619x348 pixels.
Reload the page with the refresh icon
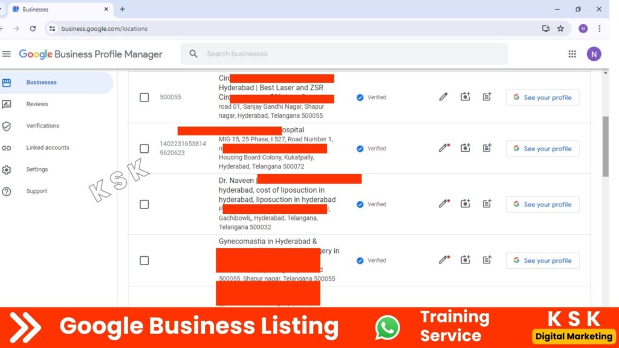pyautogui.click(x=33, y=28)
